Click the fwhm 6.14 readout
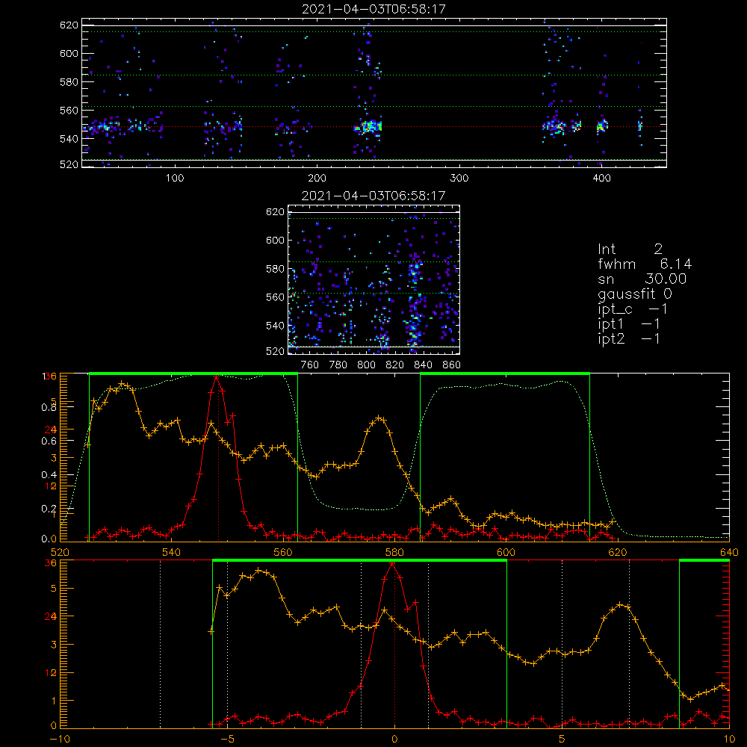This screenshot has width=747, height=747. coord(645,264)
